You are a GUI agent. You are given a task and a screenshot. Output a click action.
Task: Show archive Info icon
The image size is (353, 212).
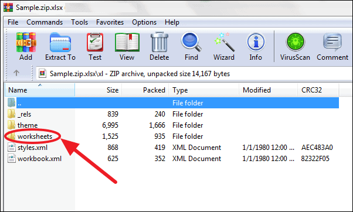tap(256, 42)
